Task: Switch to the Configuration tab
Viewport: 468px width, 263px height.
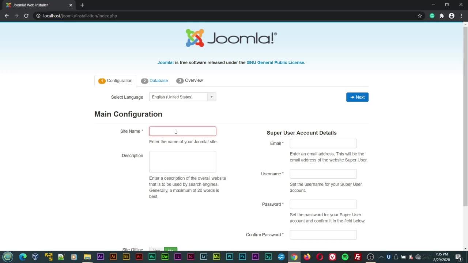Action: point(116,81)
